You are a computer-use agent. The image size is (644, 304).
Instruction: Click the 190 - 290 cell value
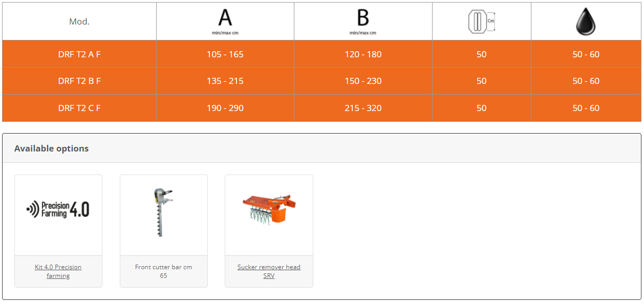[225, 108]
